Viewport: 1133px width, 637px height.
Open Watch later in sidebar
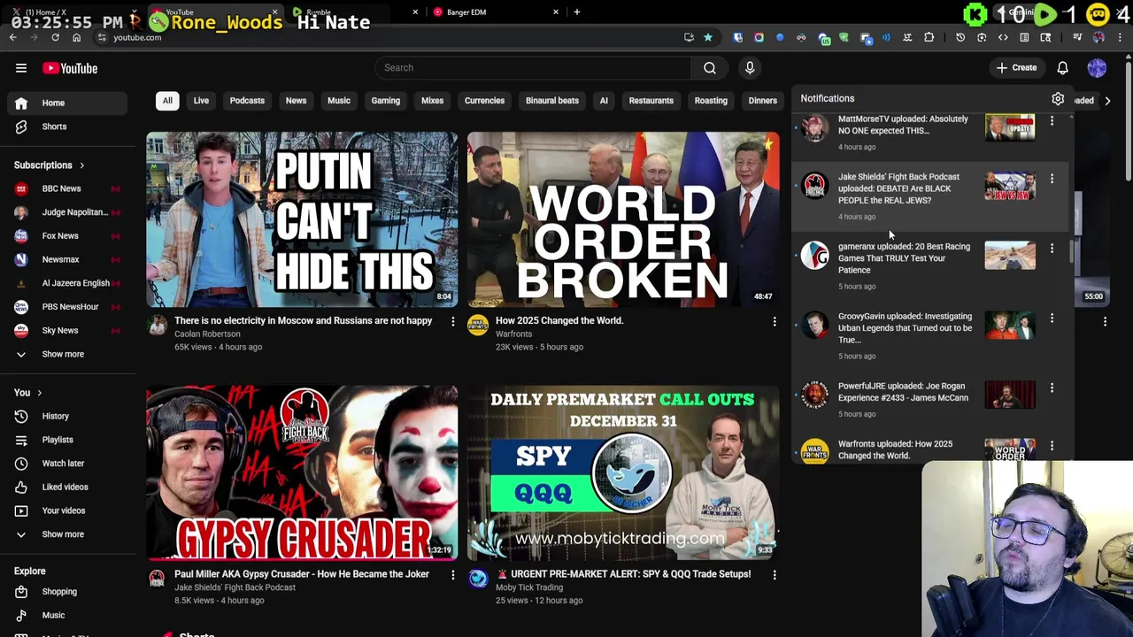67,464
